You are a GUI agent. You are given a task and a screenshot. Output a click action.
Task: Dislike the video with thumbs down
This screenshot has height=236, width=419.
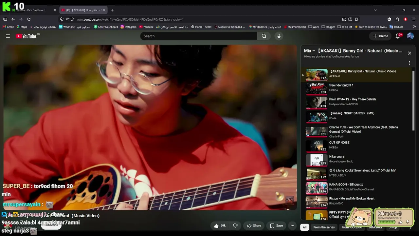click(235, 226)
